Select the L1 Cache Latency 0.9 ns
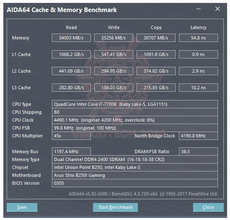The height and width of the screenshot is (220, 230). click(x=198, y=54)
